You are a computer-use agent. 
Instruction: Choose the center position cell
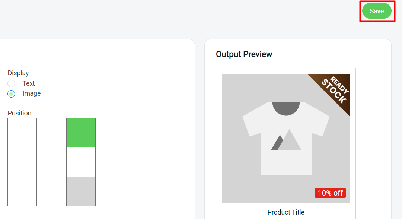click(x=51, y=162)
